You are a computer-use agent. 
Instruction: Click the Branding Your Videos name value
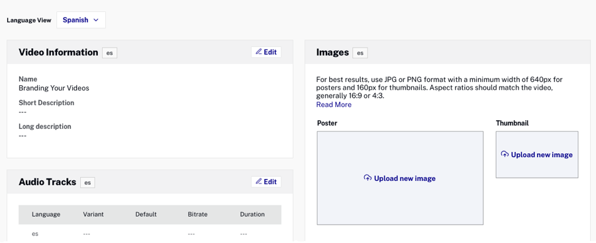tap(54, 88)
